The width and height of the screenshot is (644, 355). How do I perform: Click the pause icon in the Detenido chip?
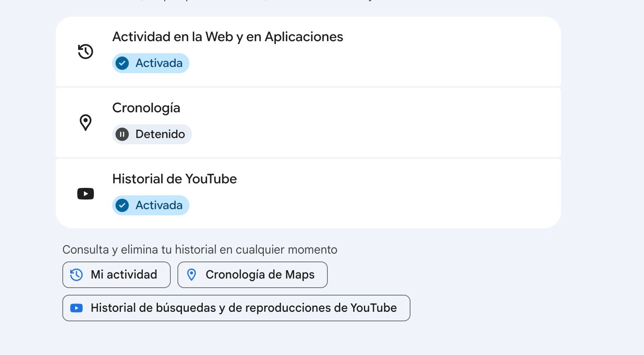pyautogui.click(x=122, y=134)
